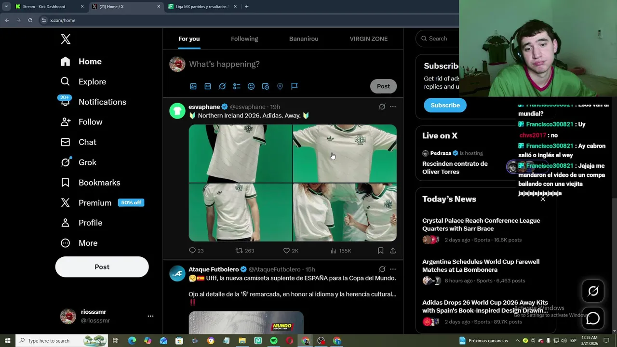Viewport: 617px width, 347px height.
Task: Click the blue Subscribe button
Action: 445,105
